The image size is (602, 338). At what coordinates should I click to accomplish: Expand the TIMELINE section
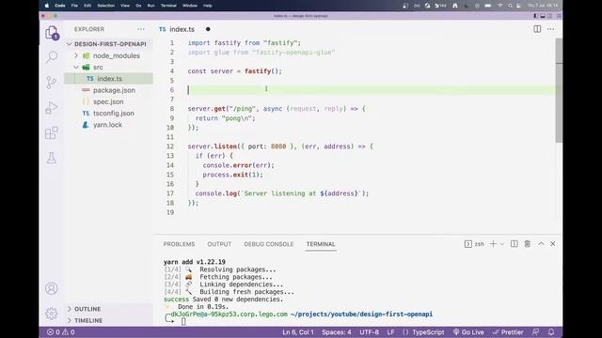pos(109,320)
